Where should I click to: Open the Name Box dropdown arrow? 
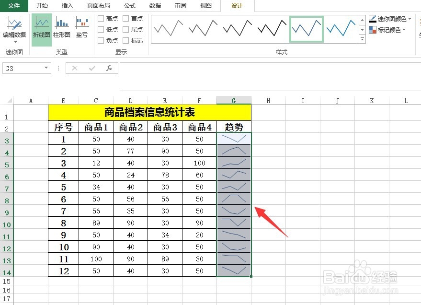46,68
